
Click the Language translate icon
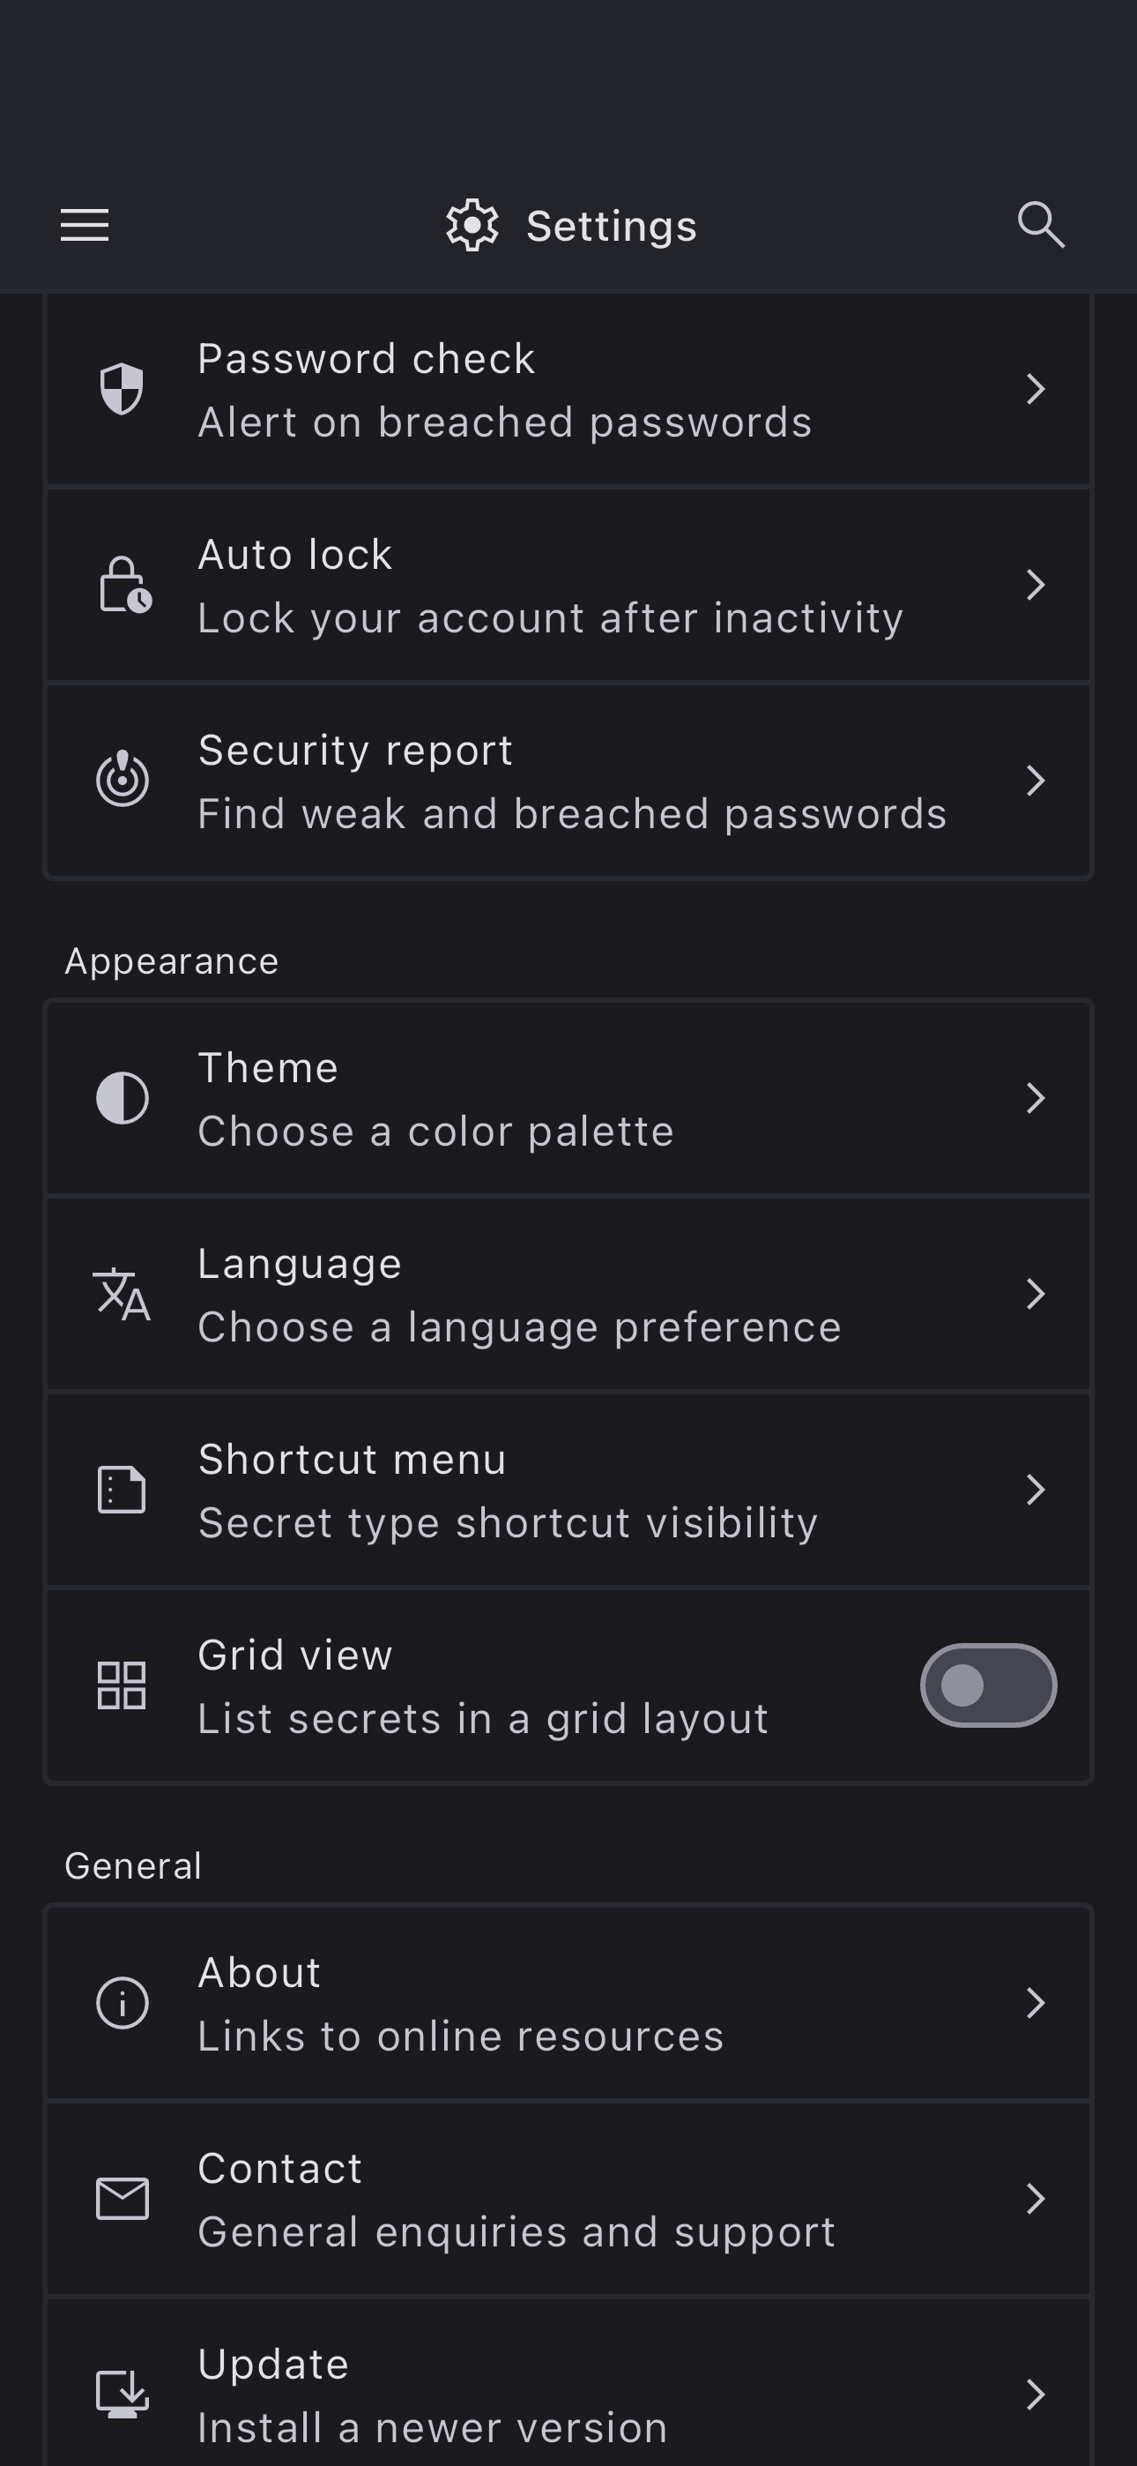click(123, 1294)
